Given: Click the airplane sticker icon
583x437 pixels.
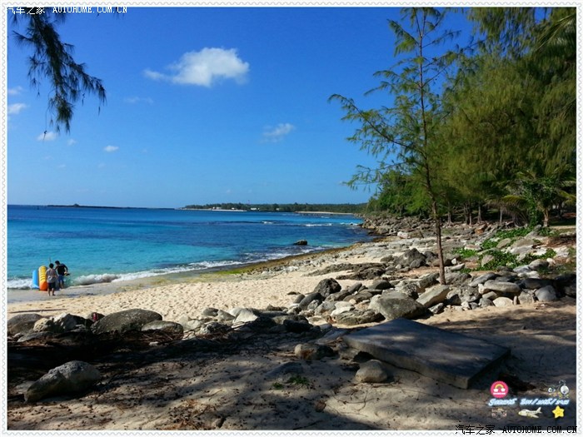Looking at the screenshot, I should (x=530, y=412).
